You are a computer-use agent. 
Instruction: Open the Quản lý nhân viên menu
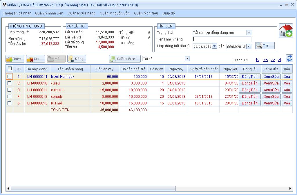click(49, 13)
